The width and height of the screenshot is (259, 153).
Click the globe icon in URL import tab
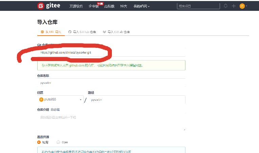(x=42, y=32)
